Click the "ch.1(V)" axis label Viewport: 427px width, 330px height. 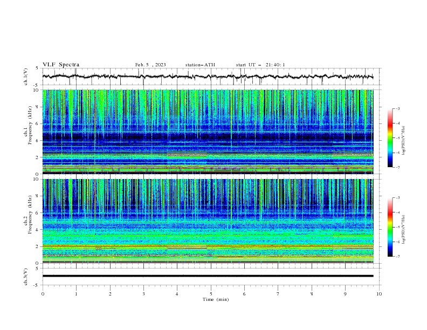click(x=26, y=77)
